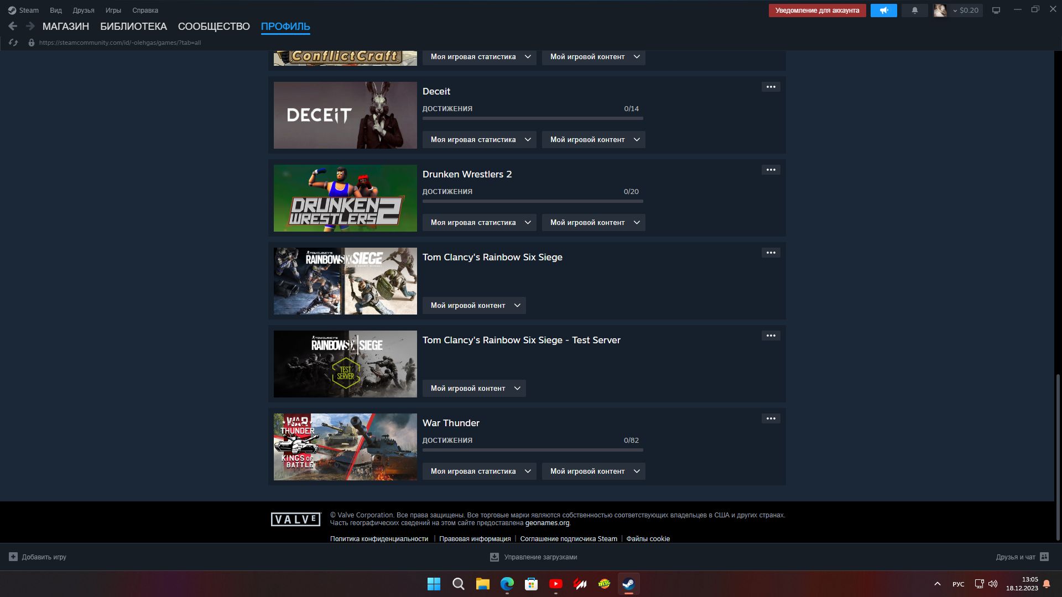1062x597 pixels.
Task: Open the announcements megaphone button
Action: [x=883, y=11]
